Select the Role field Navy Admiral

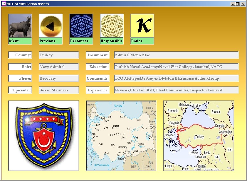pyautogui.click(x=59, y=67)
